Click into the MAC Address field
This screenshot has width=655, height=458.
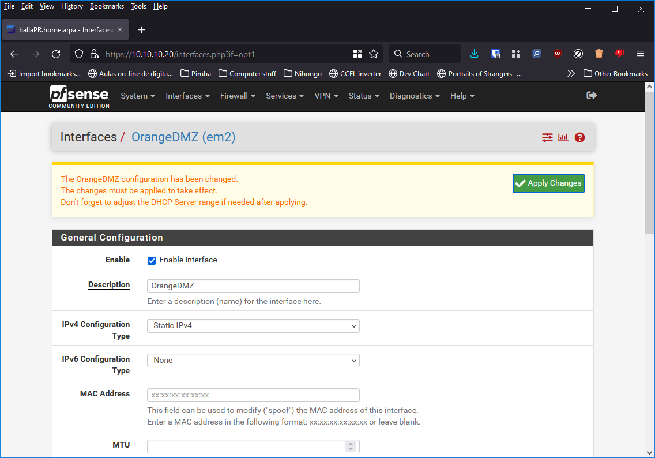coord(253,395)
